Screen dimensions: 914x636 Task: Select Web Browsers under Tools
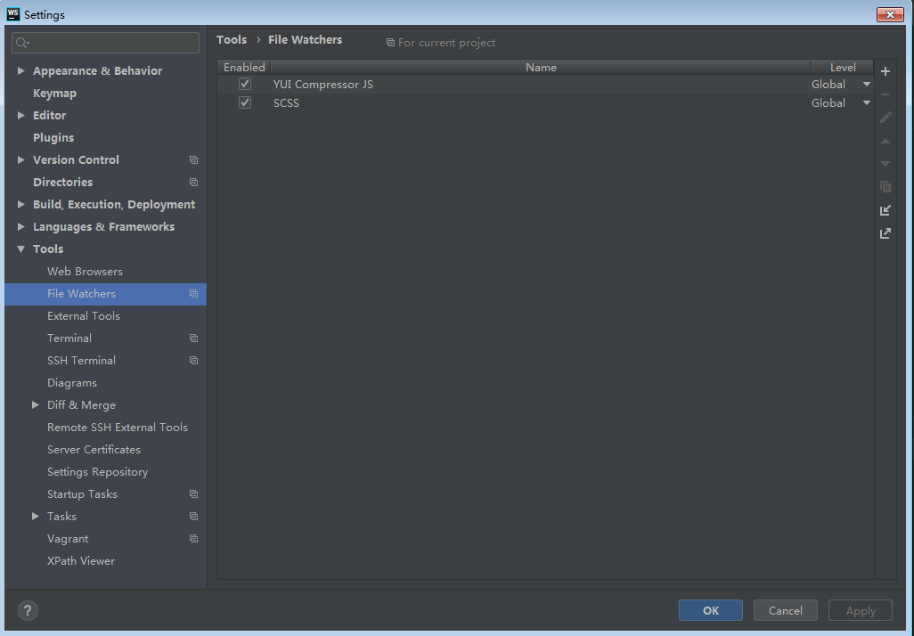pyautogui.click(x=86, y=272)
